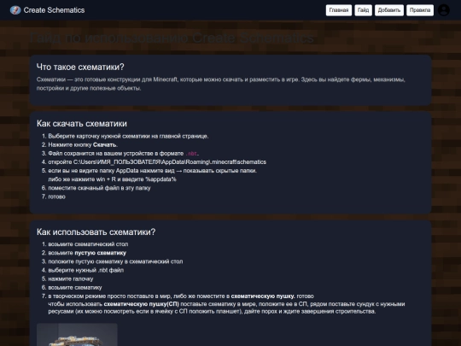Click the heading 'Как скачать схематики'
The height and width of the screenshot is (346, 461).
coord(82,124)
